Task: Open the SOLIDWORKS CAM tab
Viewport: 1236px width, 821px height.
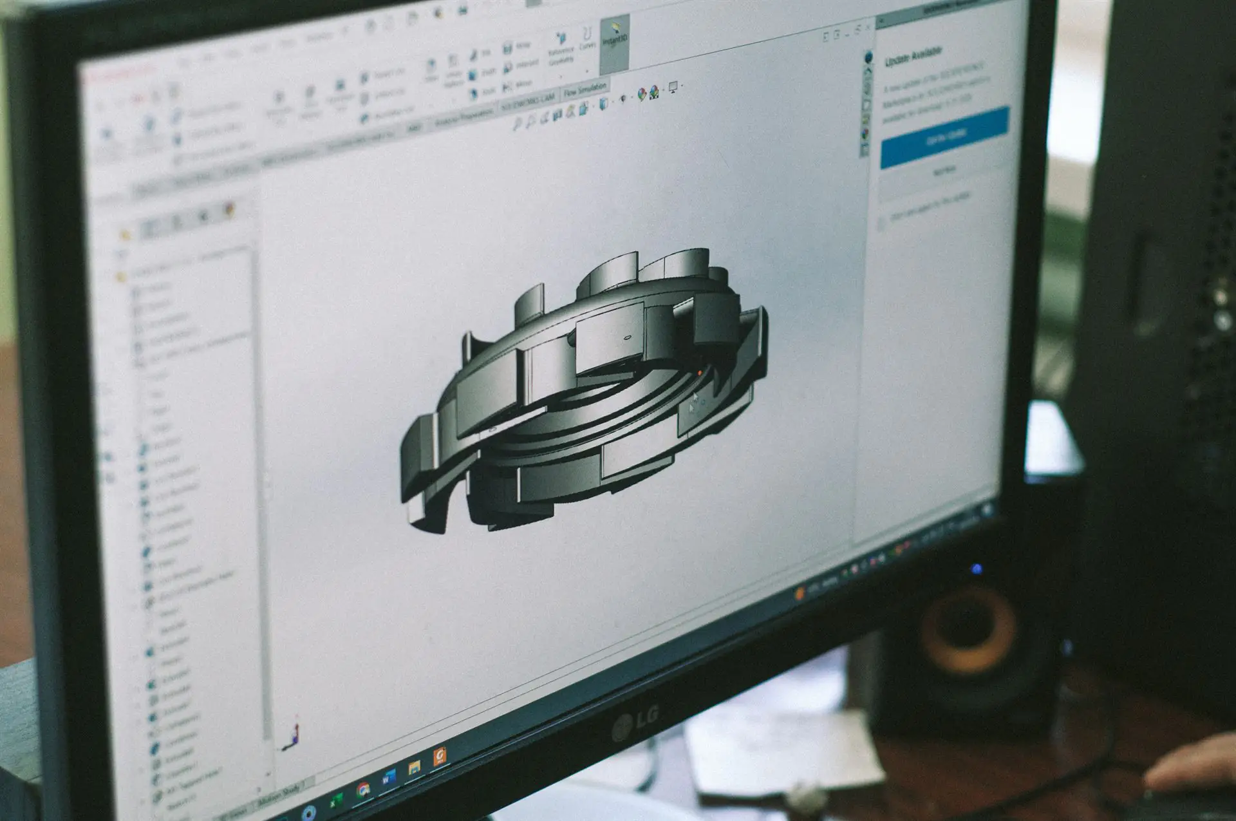Action: [528, 102]
